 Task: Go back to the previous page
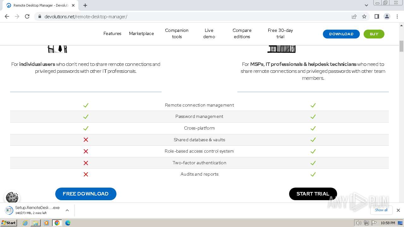click(x=7, y=16)
